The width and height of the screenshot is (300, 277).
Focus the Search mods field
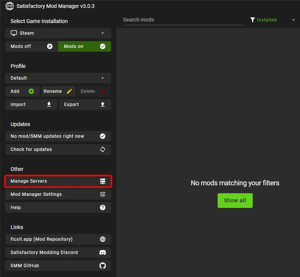coord(183,20)
